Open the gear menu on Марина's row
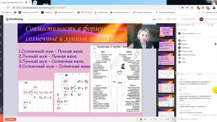Screen dimensions: 217x122 215,44
